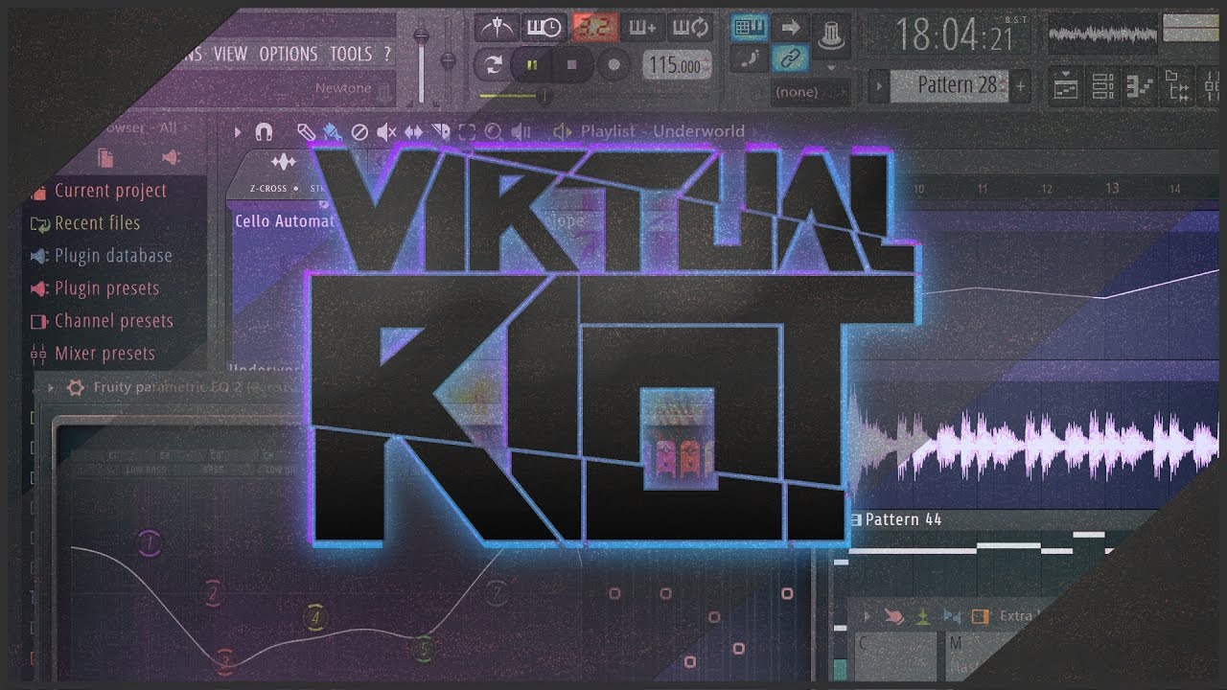The height and width of the screenshot is (690, 1227).
Task: Pause playback with the pause button
Action: coord(530,65)
